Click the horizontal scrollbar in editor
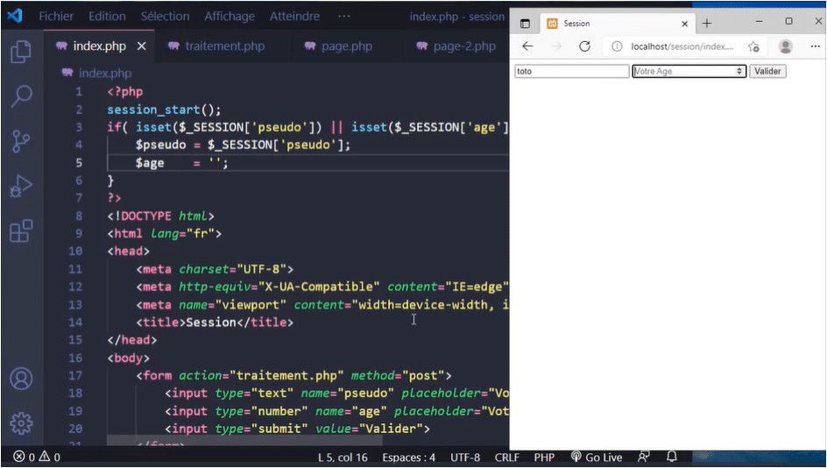Screen dimensions: 827x468 click(244, 441)
